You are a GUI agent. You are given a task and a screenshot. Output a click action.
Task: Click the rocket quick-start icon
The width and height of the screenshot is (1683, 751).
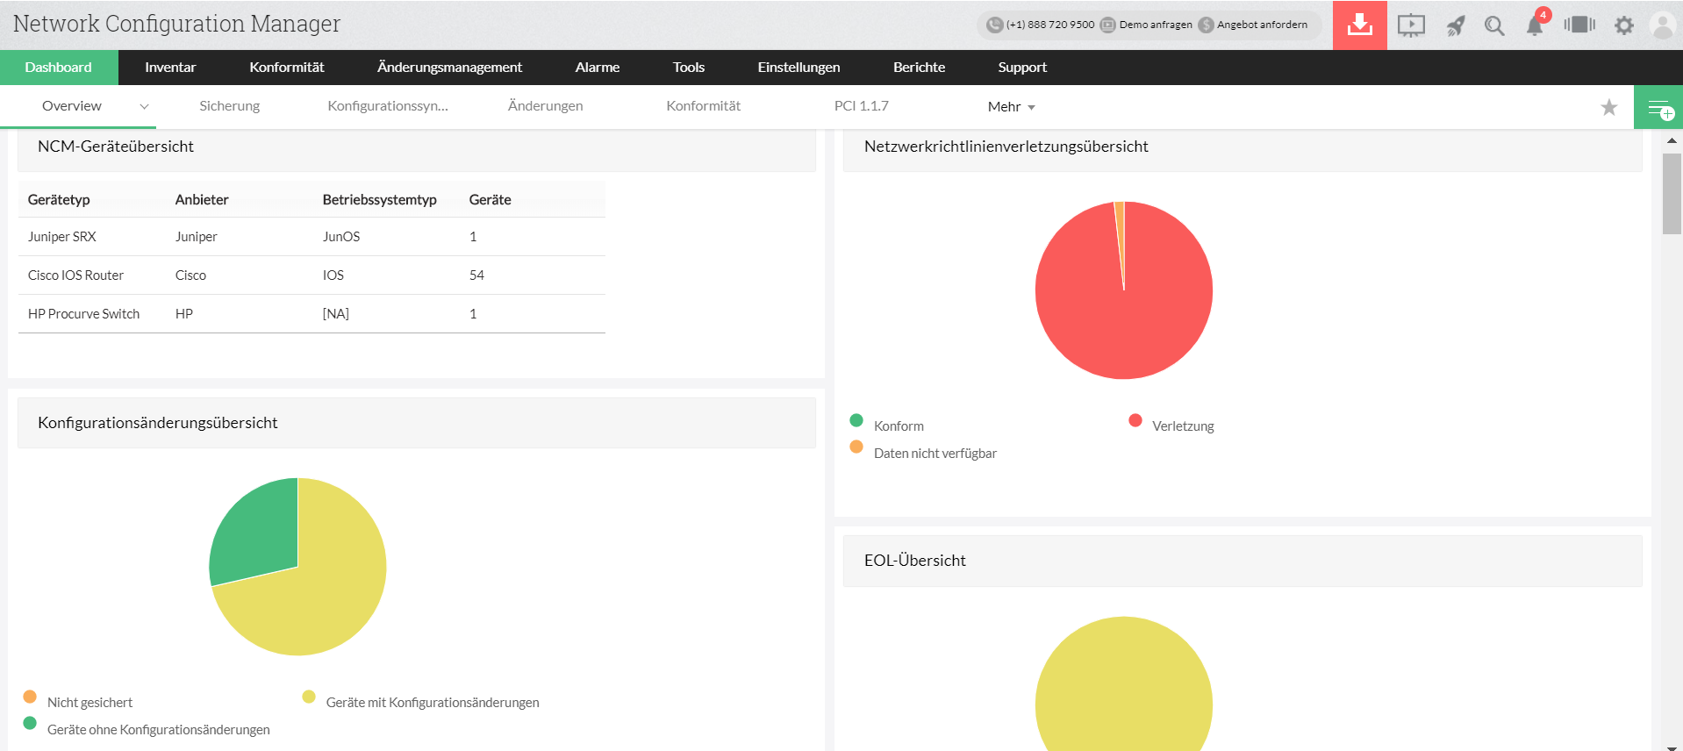1456,25
